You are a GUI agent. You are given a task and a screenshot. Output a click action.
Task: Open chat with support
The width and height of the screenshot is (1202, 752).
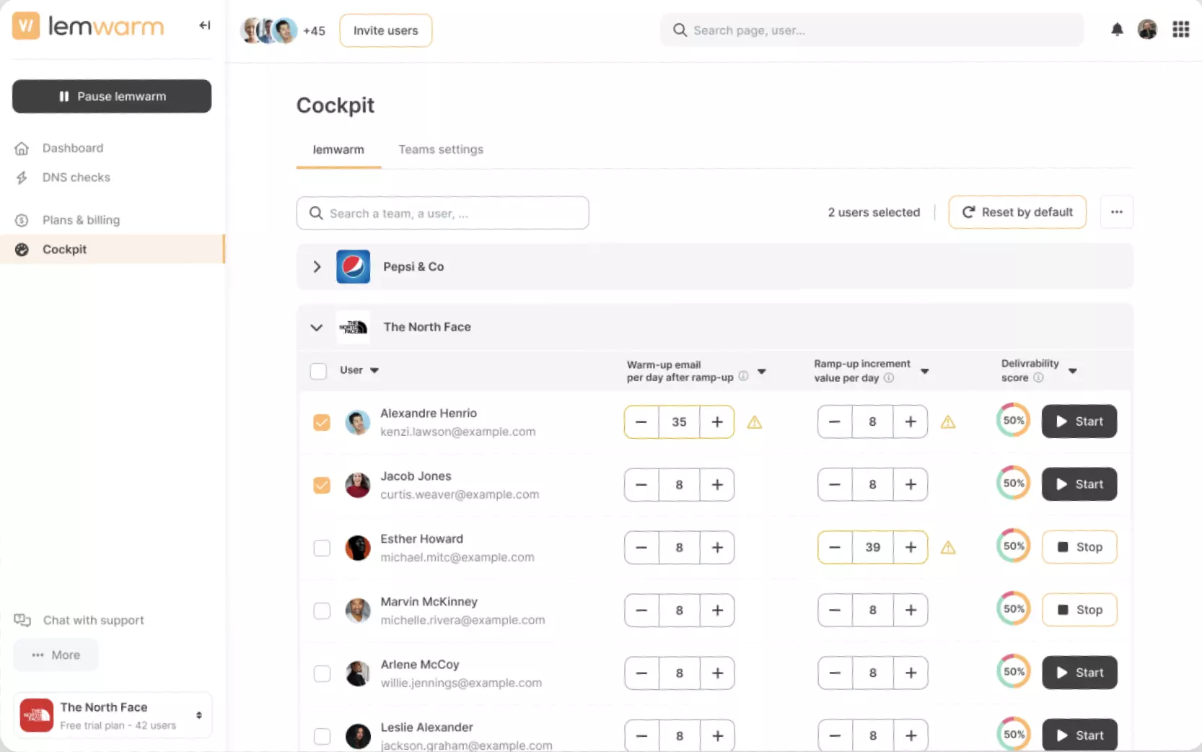click(92, 619)
